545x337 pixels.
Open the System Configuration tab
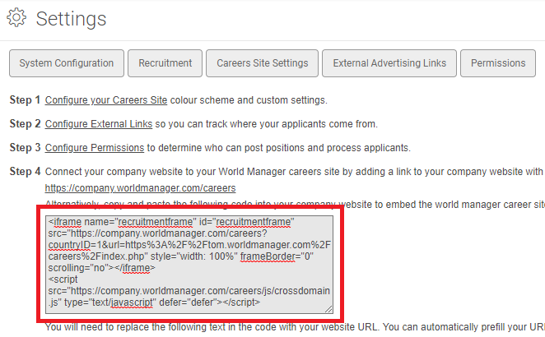pyautogui.click(x=67, y=63)
